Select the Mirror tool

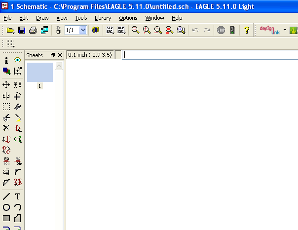6,96
